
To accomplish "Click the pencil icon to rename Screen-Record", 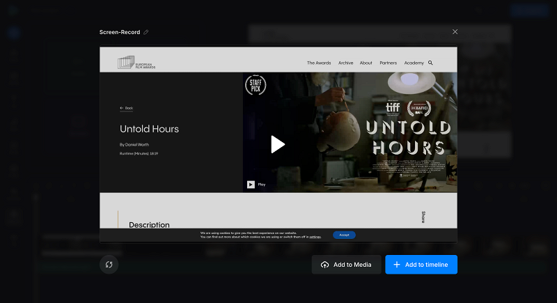I will tap(146, 32).
